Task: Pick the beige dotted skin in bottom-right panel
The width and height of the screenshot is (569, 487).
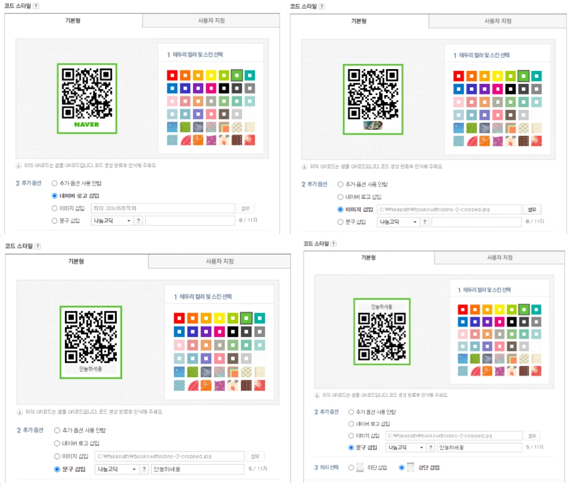Action: point(524,358)
